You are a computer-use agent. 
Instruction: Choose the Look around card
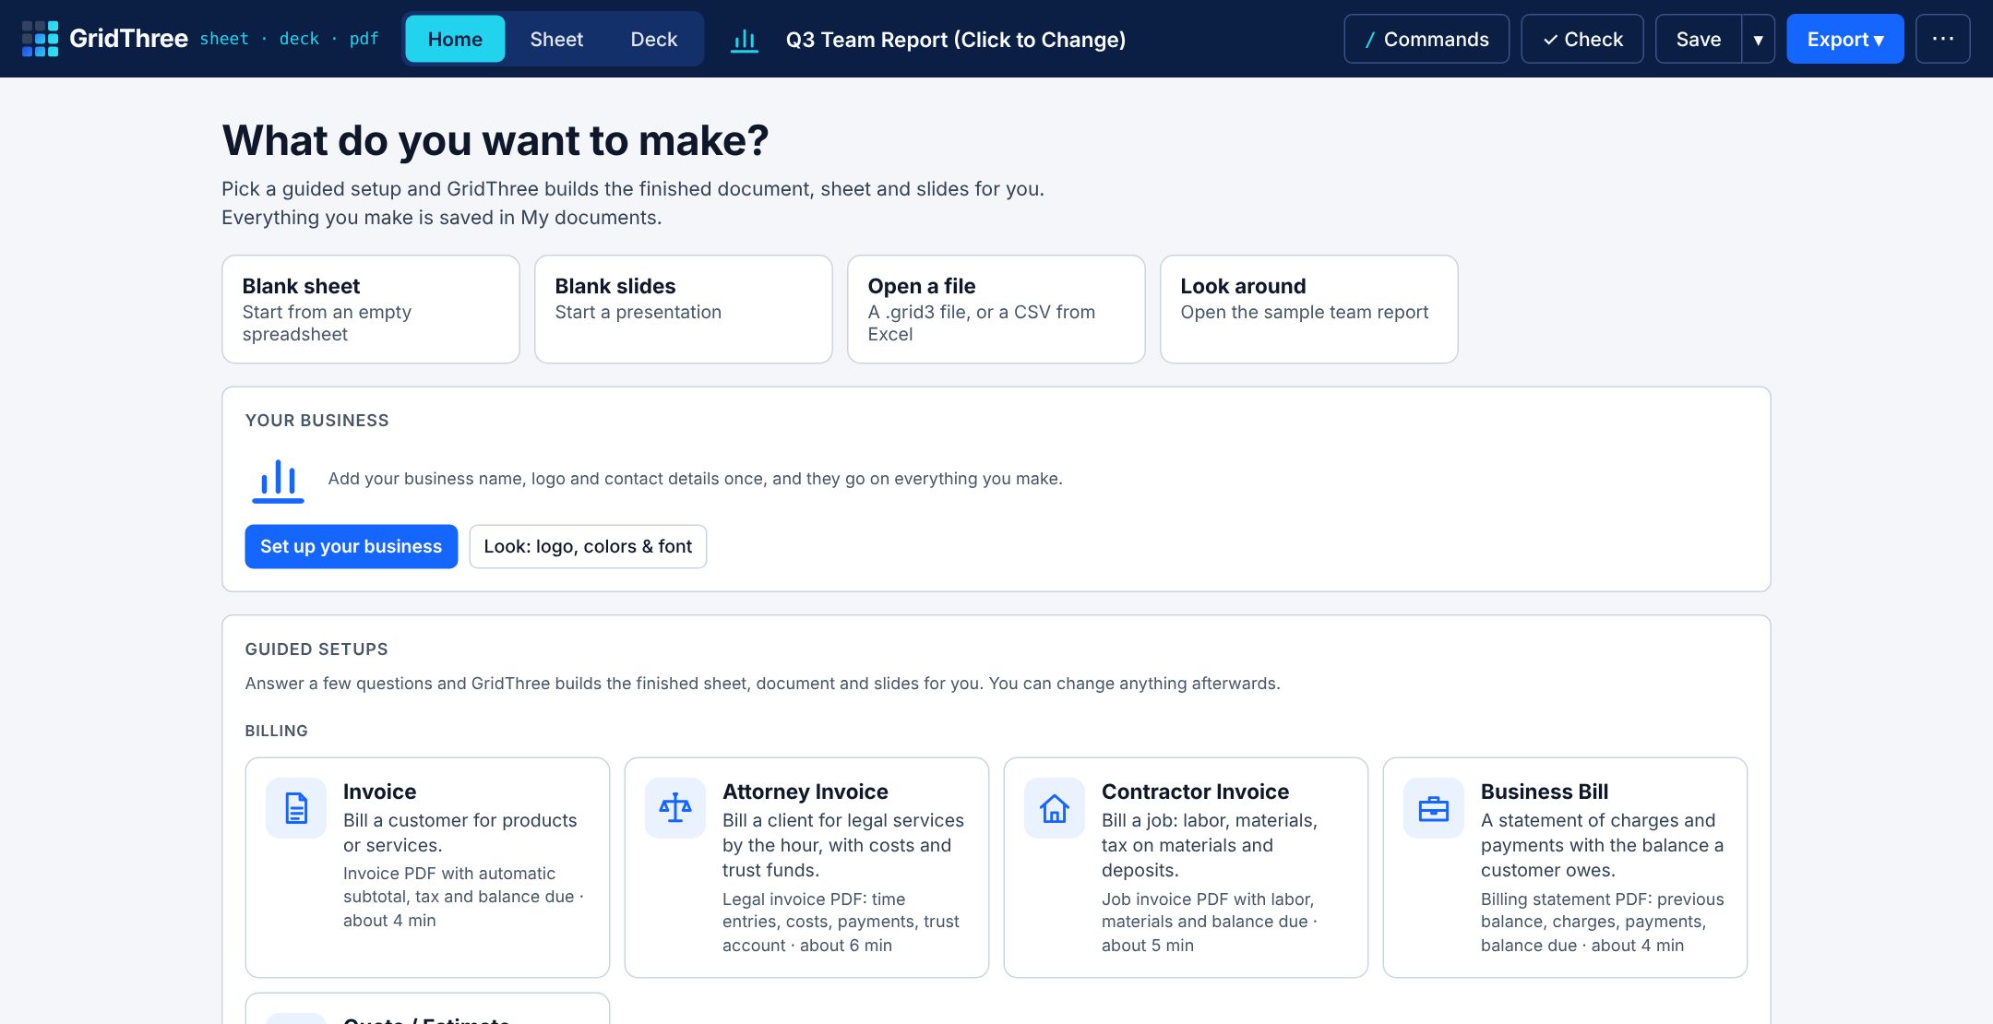(1309, 309)
